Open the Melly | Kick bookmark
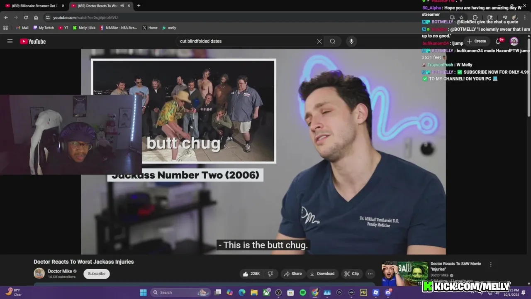The height and width of the screenshot is (299, 531). [x=84, y=28]
